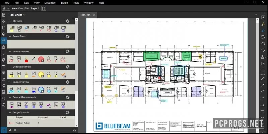Open Architect Review settings gear
Viewport: 268px width, 134px height.
68,52
